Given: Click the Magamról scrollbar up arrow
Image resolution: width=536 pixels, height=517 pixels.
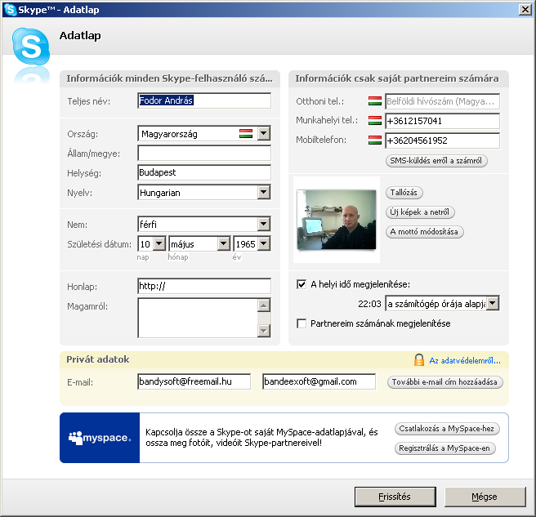Looking at the screenshot, I should tap(264, 305).
